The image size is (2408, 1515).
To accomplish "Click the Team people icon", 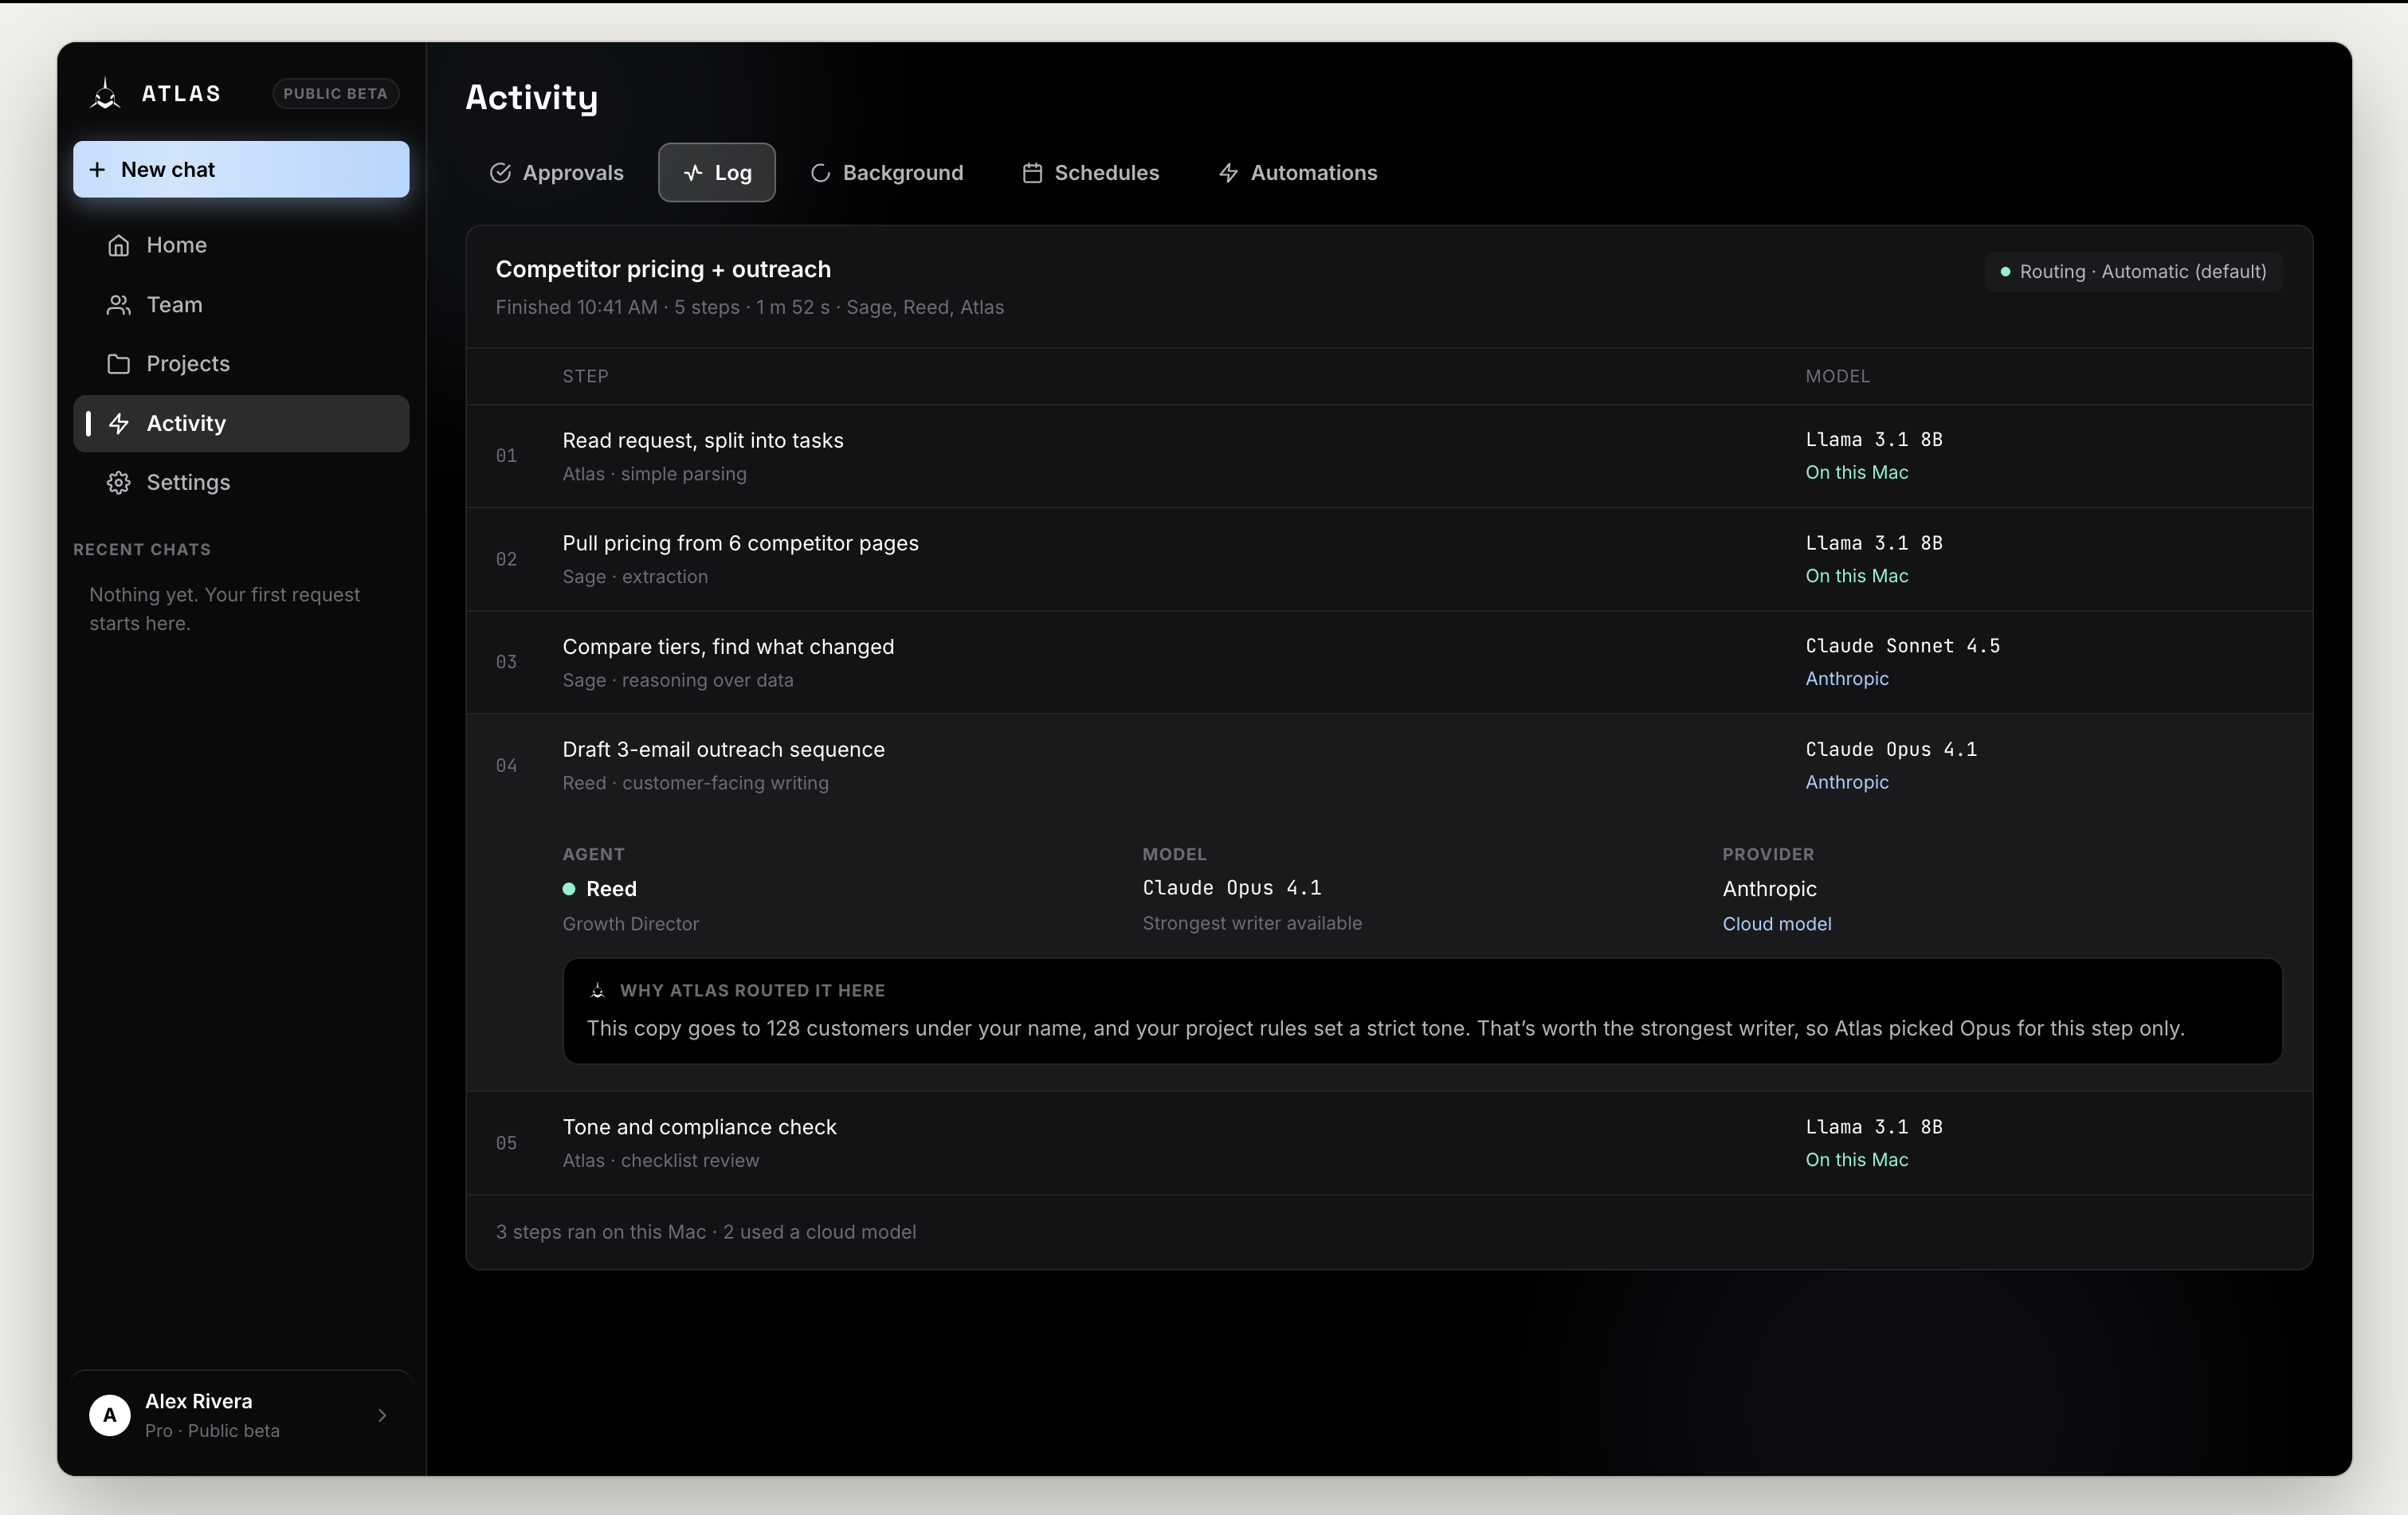I will coord(119,305).
